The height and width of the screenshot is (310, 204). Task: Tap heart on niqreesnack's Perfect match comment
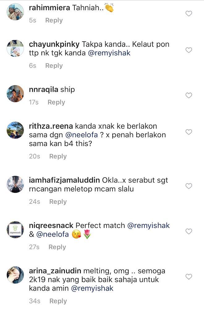(189, 231)
